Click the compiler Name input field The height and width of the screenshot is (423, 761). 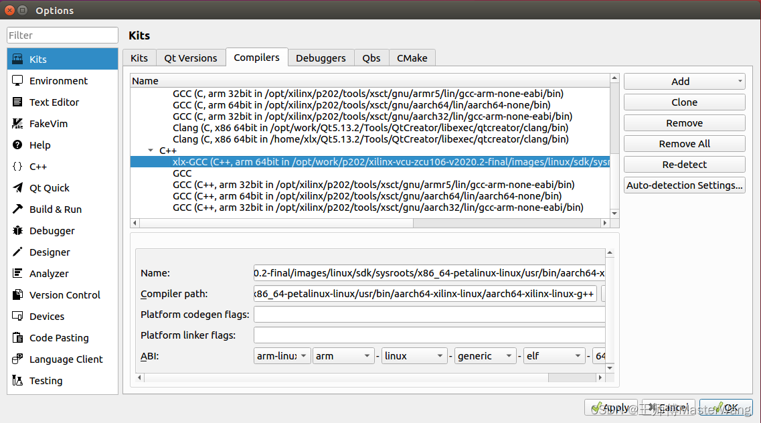429,273
